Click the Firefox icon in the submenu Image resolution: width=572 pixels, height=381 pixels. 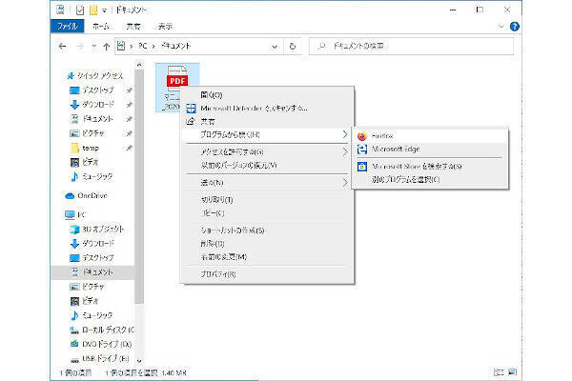click(x=362, y=136)
